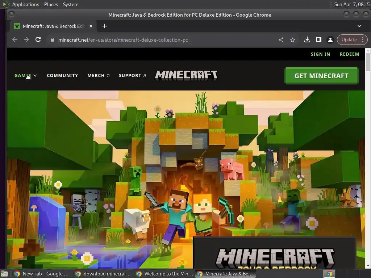Switch to Welcome to the Min... taskbar window
This screenshot has height=278, width=371.
164,274
